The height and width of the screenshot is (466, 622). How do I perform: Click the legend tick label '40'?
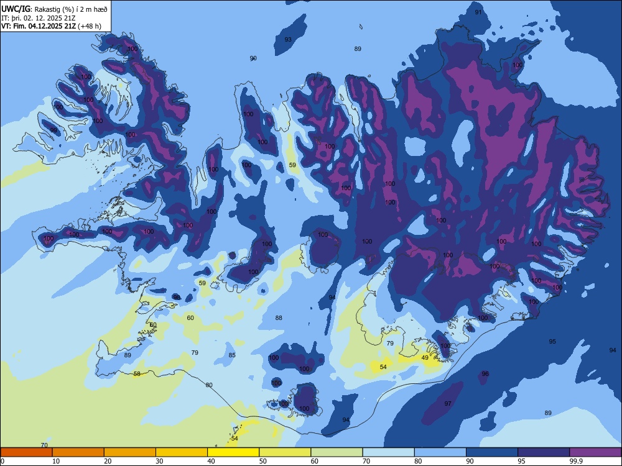[x=211, y=461]
